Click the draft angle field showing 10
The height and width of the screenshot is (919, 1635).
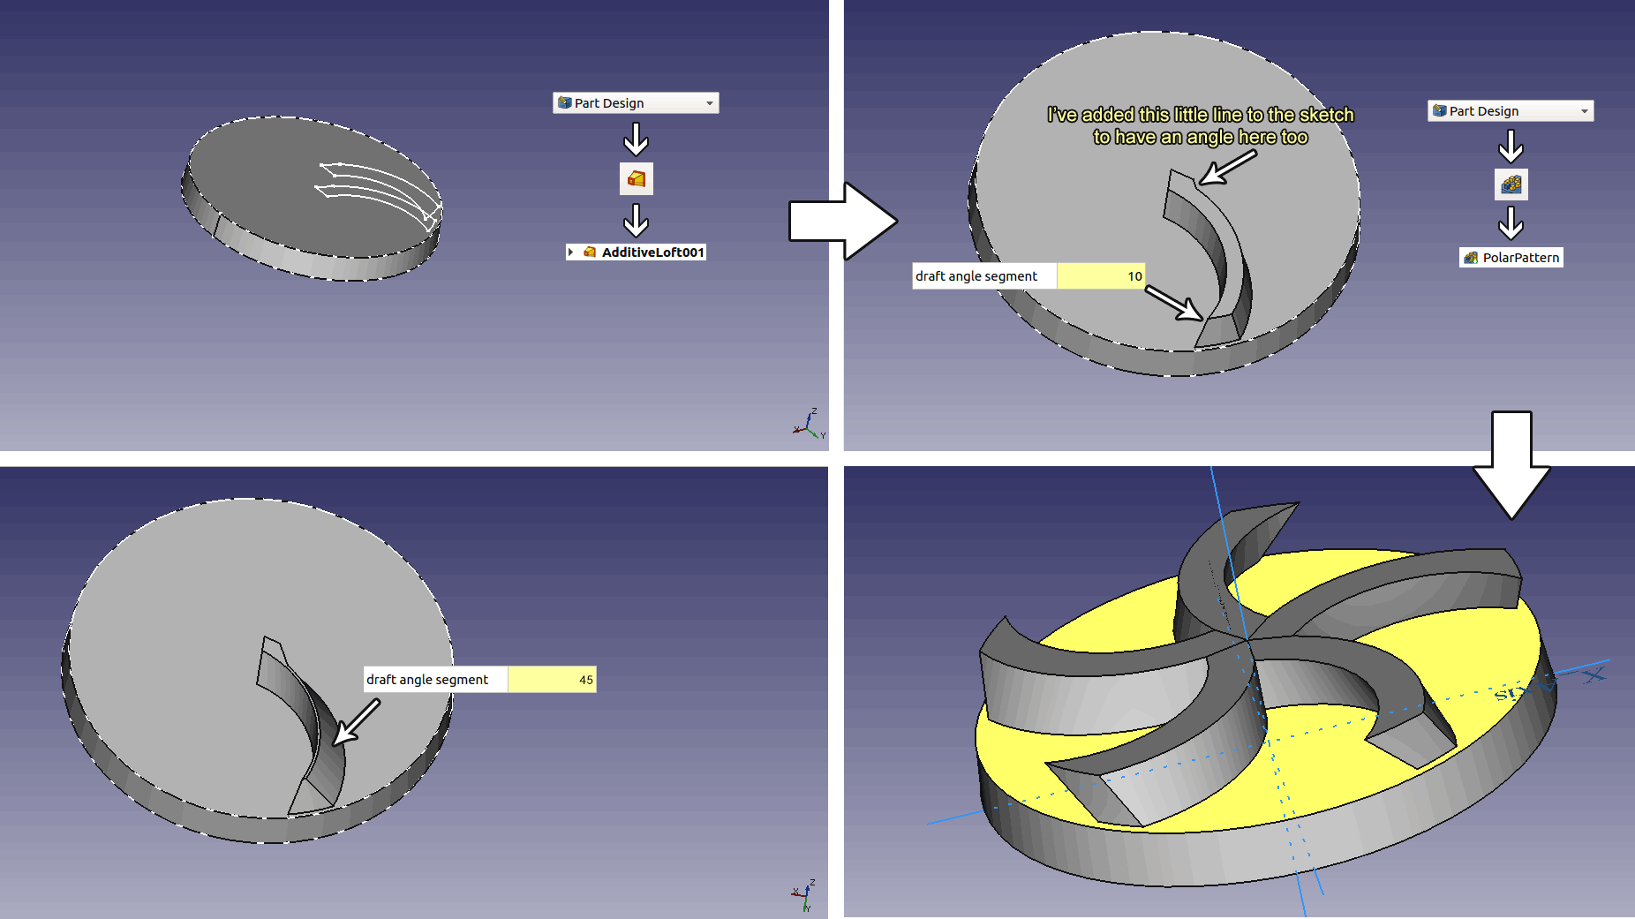(x=1101, y=276)
